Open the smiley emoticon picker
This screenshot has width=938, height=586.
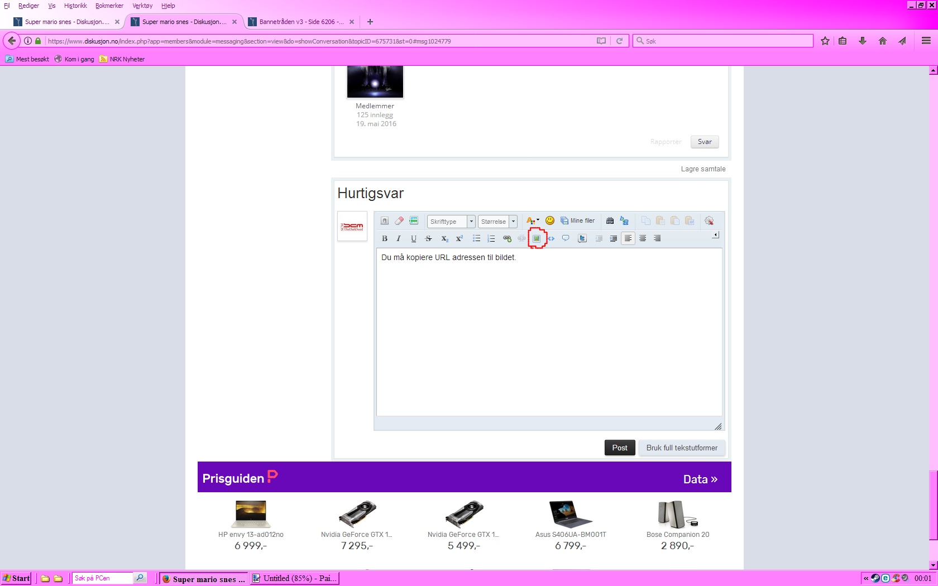click(x=550, y=220)
